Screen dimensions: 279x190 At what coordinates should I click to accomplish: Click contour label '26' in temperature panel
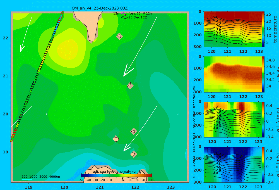215,18
